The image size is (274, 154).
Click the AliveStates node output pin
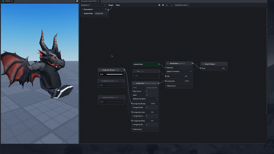[192, 63]
